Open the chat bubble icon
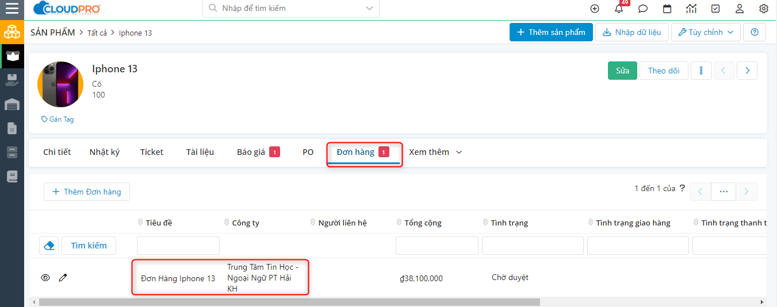 643,9
